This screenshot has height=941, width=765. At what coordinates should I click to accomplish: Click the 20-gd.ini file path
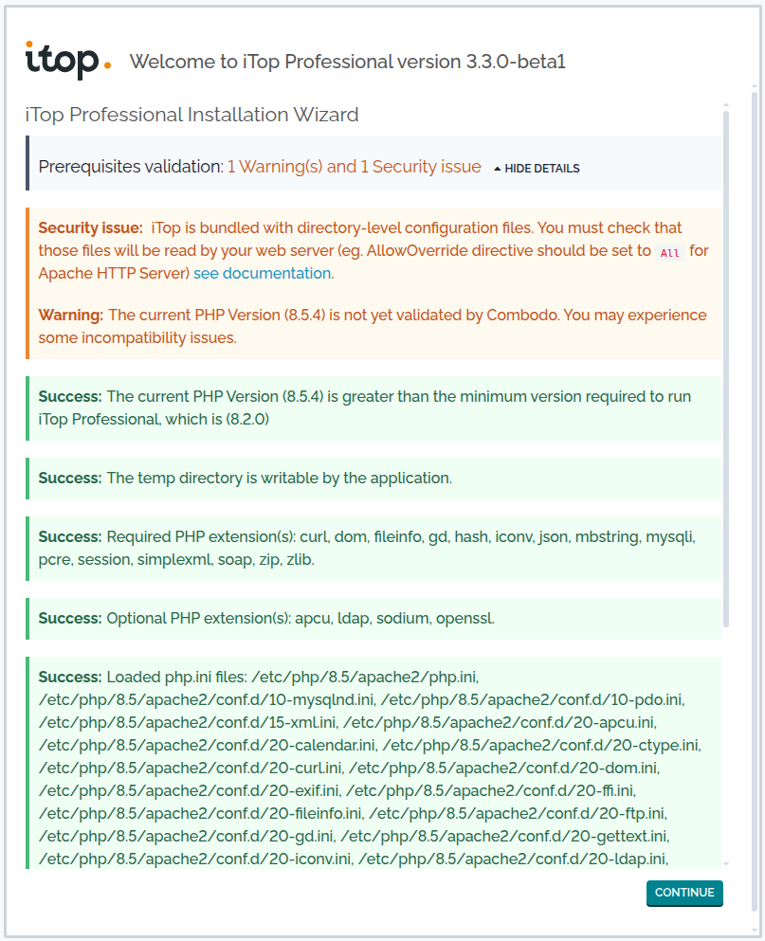tap(186, 836)
